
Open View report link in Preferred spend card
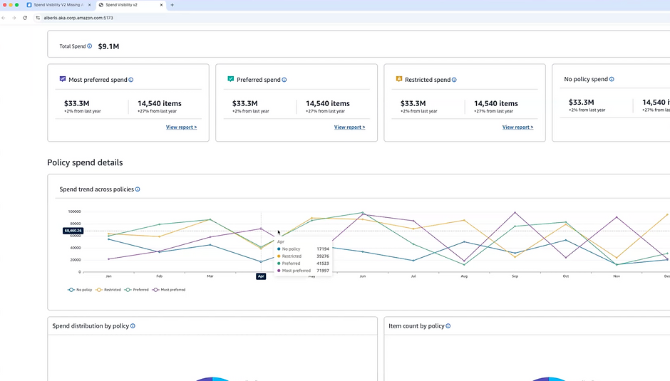point(349,127)
